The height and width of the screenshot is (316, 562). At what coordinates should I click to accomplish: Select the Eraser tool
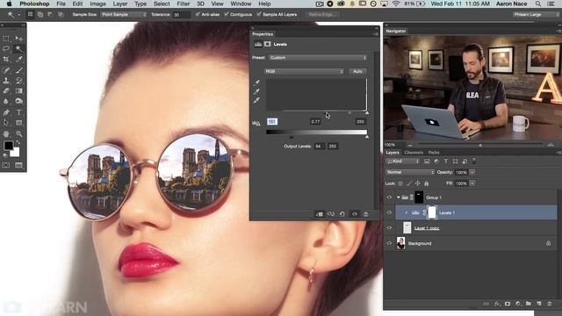(6, 91)
